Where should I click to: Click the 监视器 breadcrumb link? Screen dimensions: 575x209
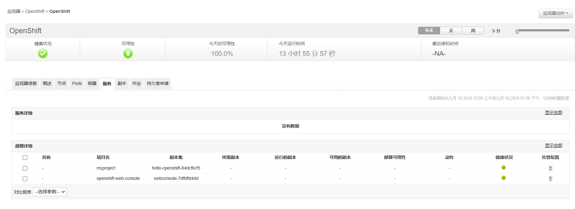pyautogui.click(x=14, y=11)
